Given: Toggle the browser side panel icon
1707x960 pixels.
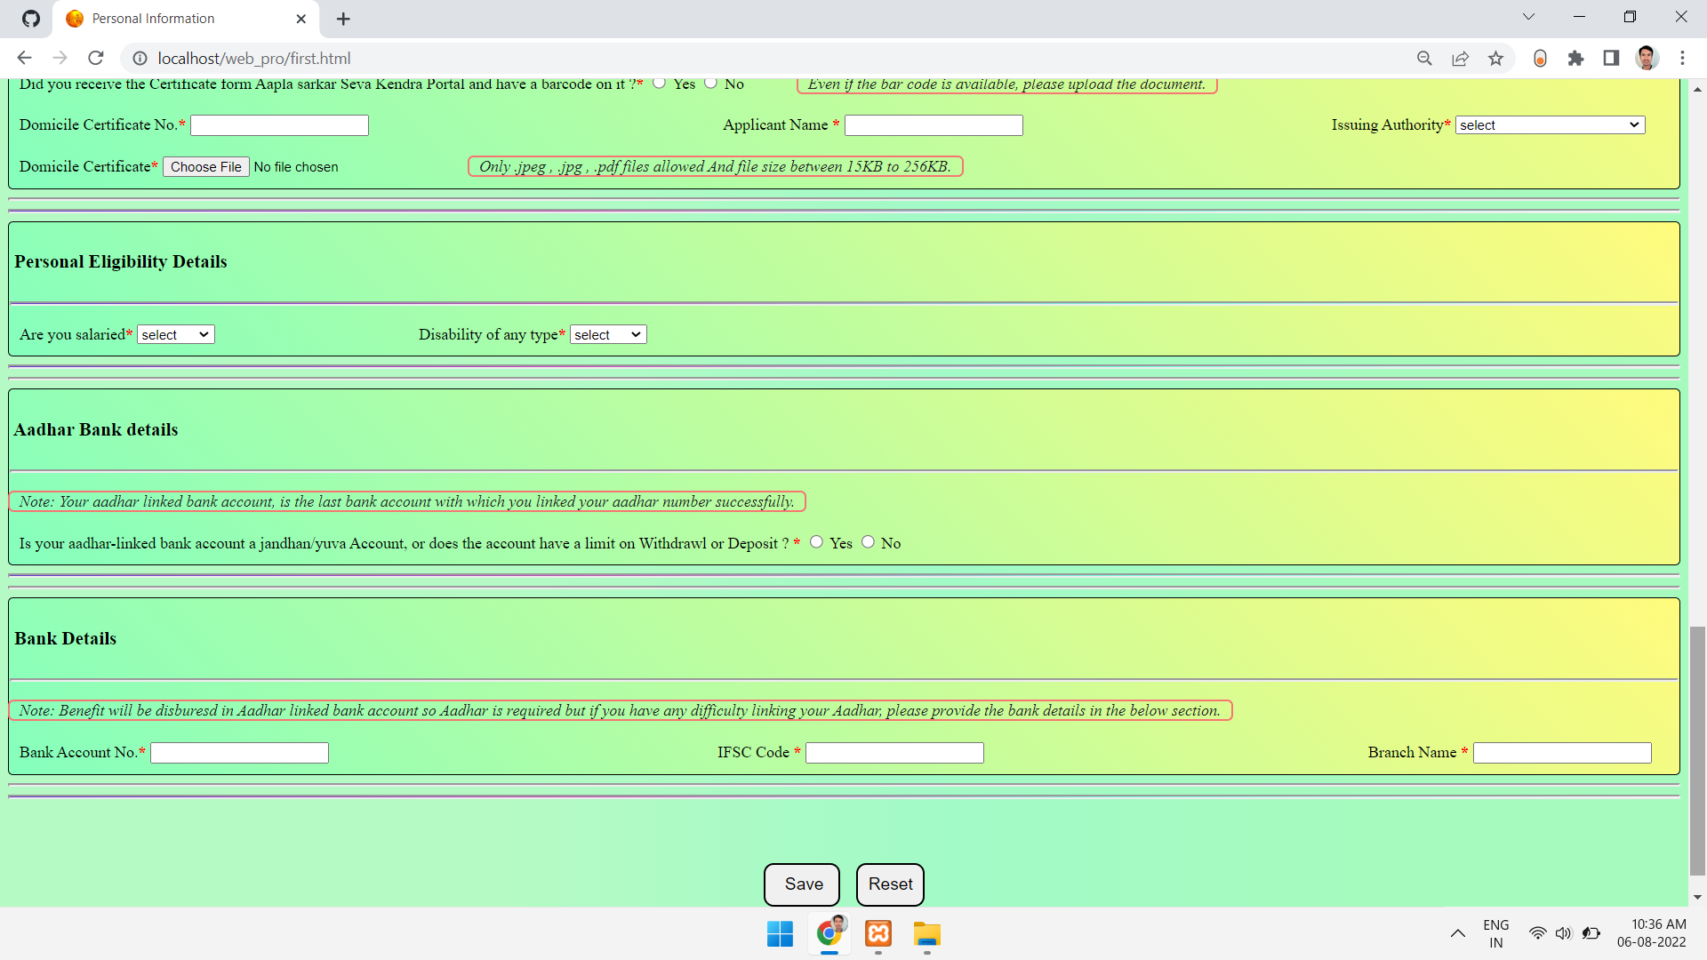Looking at the screenshot, I should click(x=1611, y=58).
